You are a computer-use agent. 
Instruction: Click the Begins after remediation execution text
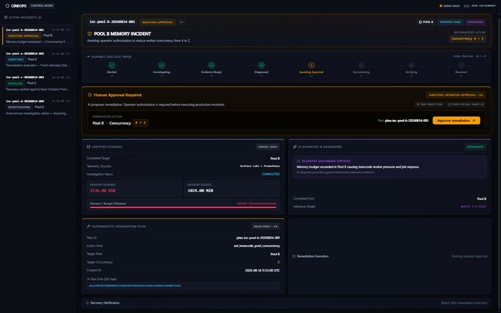point(464,303)
